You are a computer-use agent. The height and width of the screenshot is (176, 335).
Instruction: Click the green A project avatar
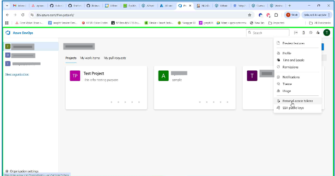pos(163,76)
